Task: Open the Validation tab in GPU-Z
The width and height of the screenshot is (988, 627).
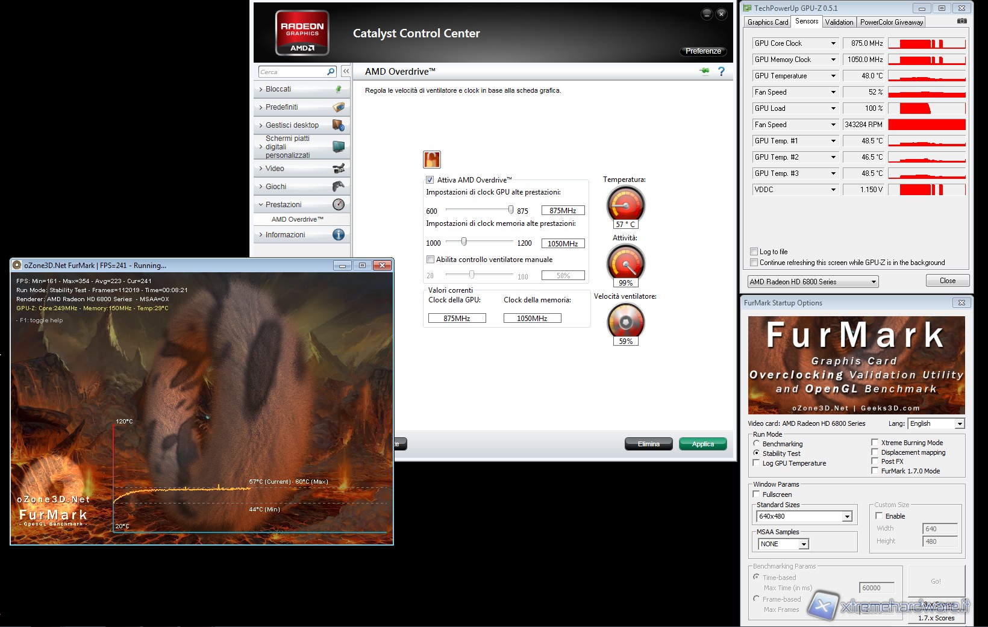Action: coord(839,22)
